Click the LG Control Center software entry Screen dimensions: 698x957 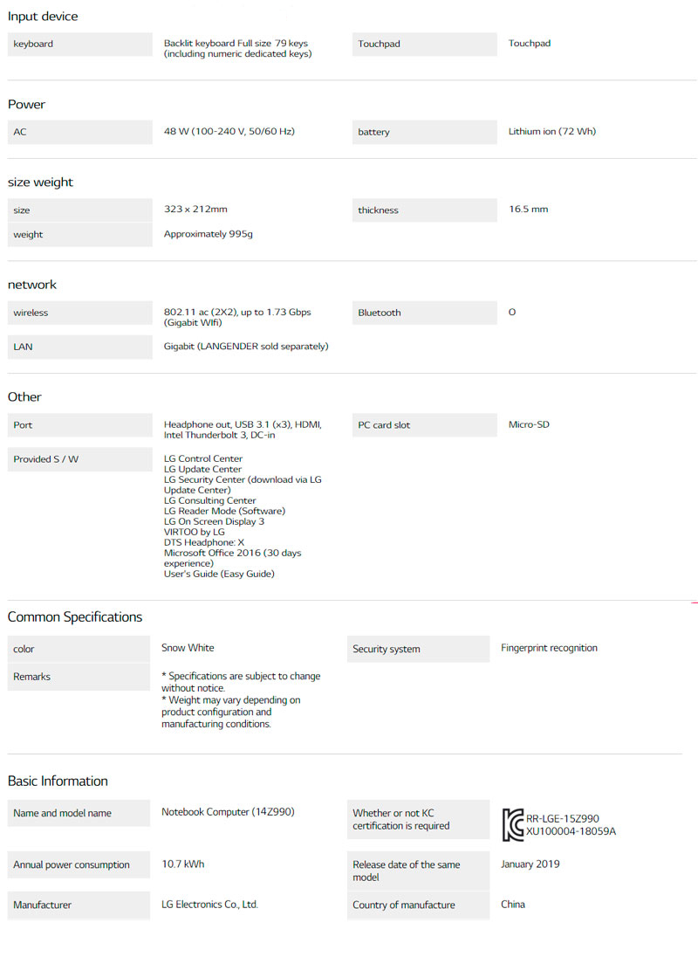[203, 458]
